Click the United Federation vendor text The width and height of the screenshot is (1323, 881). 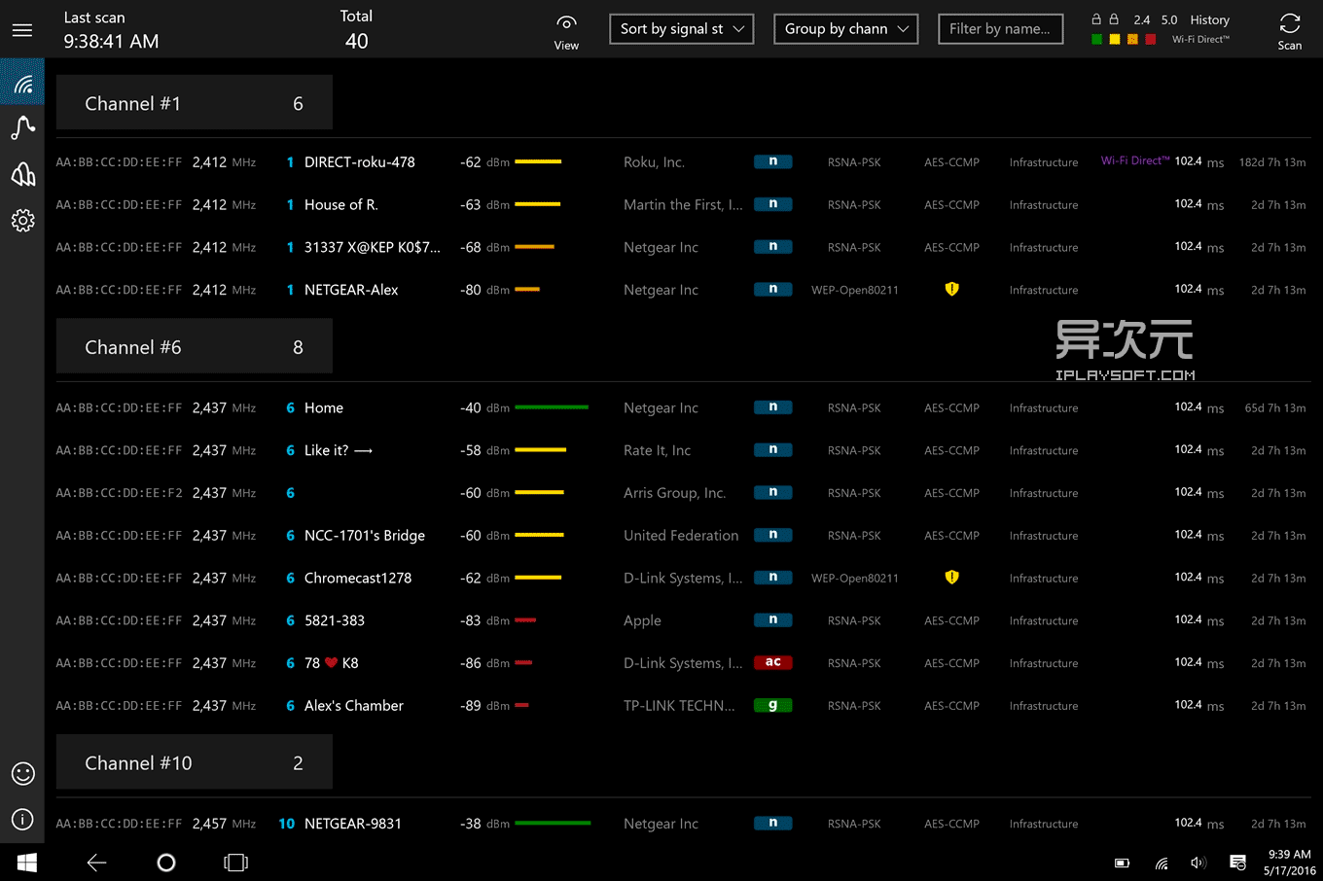(681, 536)
